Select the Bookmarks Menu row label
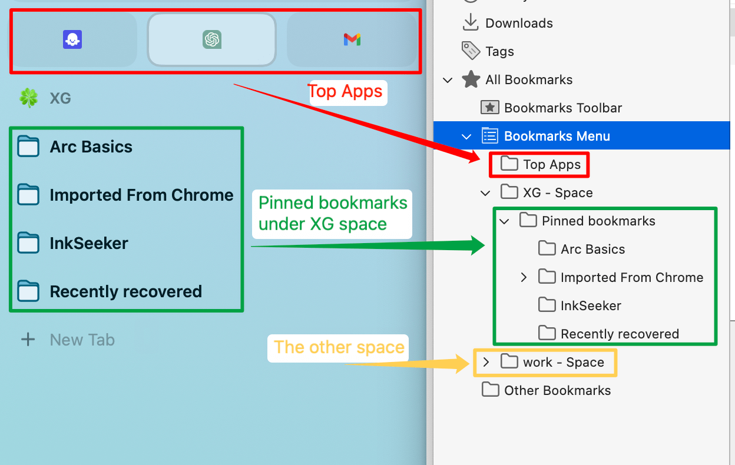The image size is (735, 465). (557, 136)
